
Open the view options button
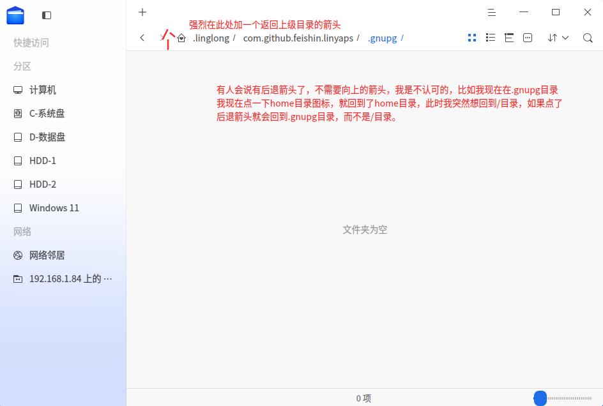pos(528,38)
